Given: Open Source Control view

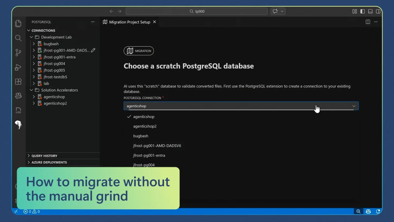Looking at the screenshot, I should (18, 53).
